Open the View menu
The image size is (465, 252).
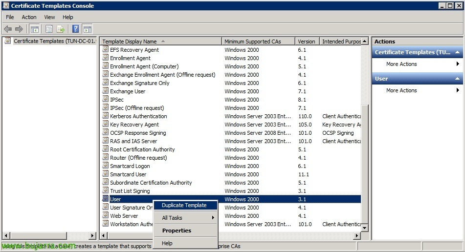click(49, 17)
